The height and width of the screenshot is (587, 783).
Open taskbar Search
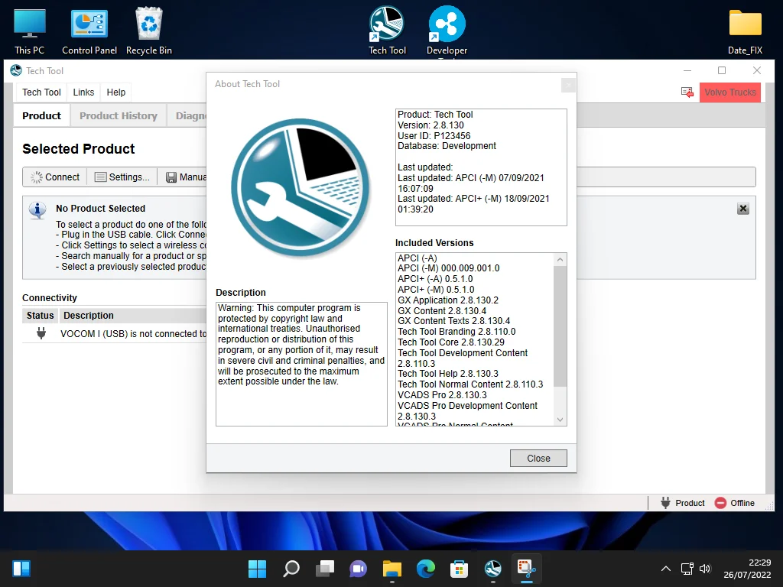click(x=291, y=569)
